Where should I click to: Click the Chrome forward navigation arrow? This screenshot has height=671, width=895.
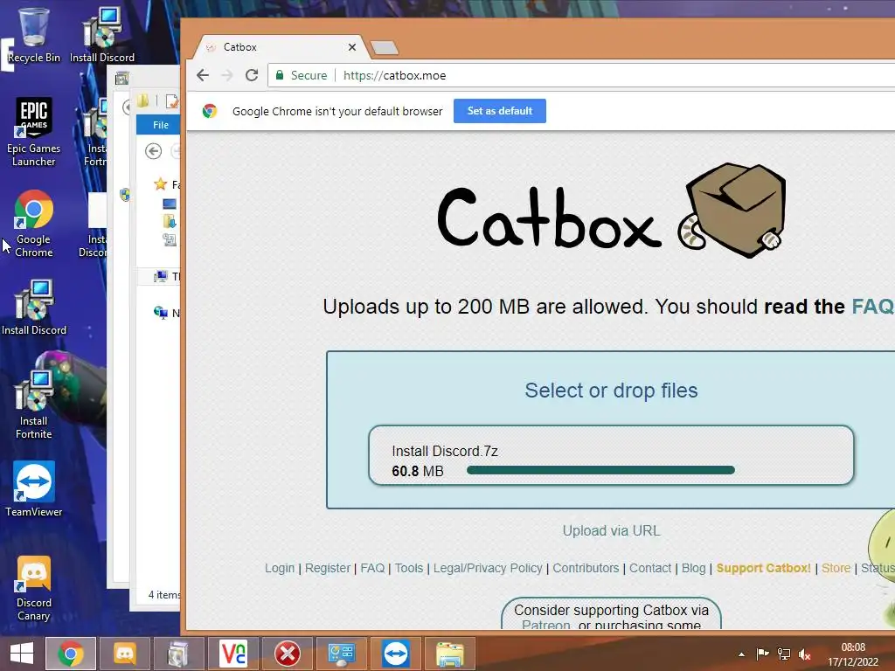(x=227, y=75)
